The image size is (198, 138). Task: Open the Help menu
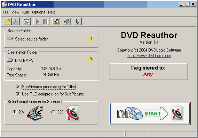pyautogui.click(x=52, y=12)
